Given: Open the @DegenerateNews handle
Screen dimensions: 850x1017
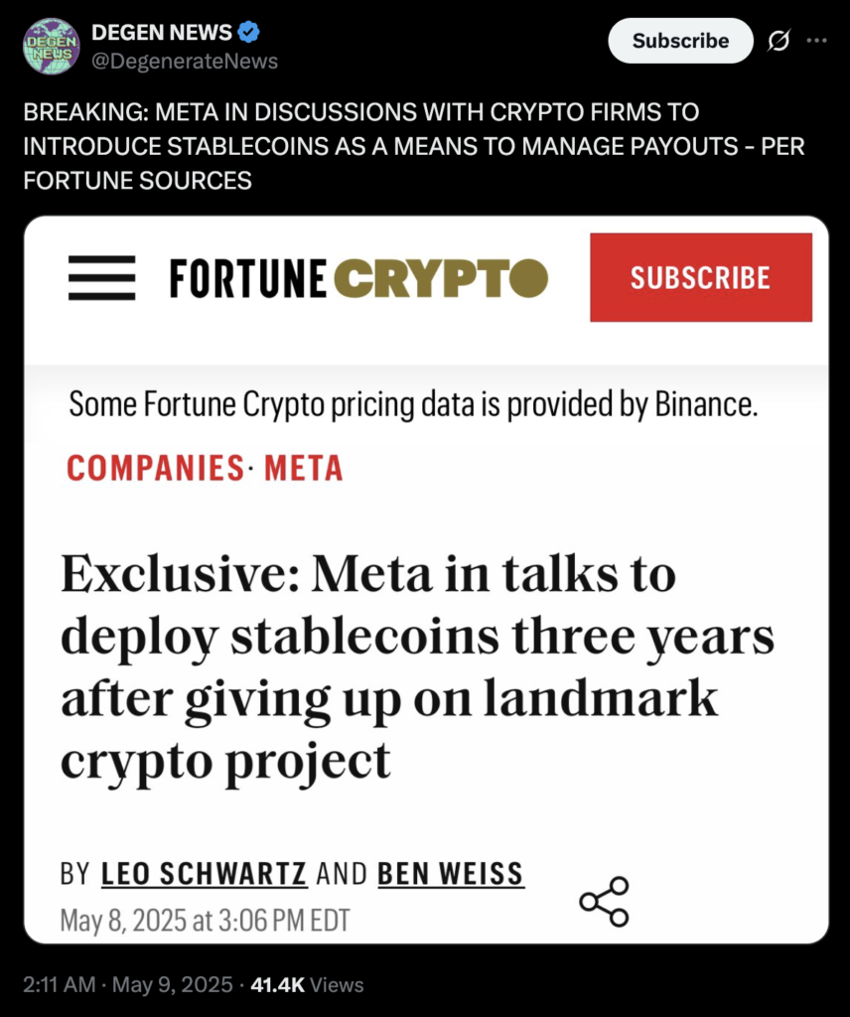Looking at the screenshot, I should pyautogui.click(x=185, y=61).
